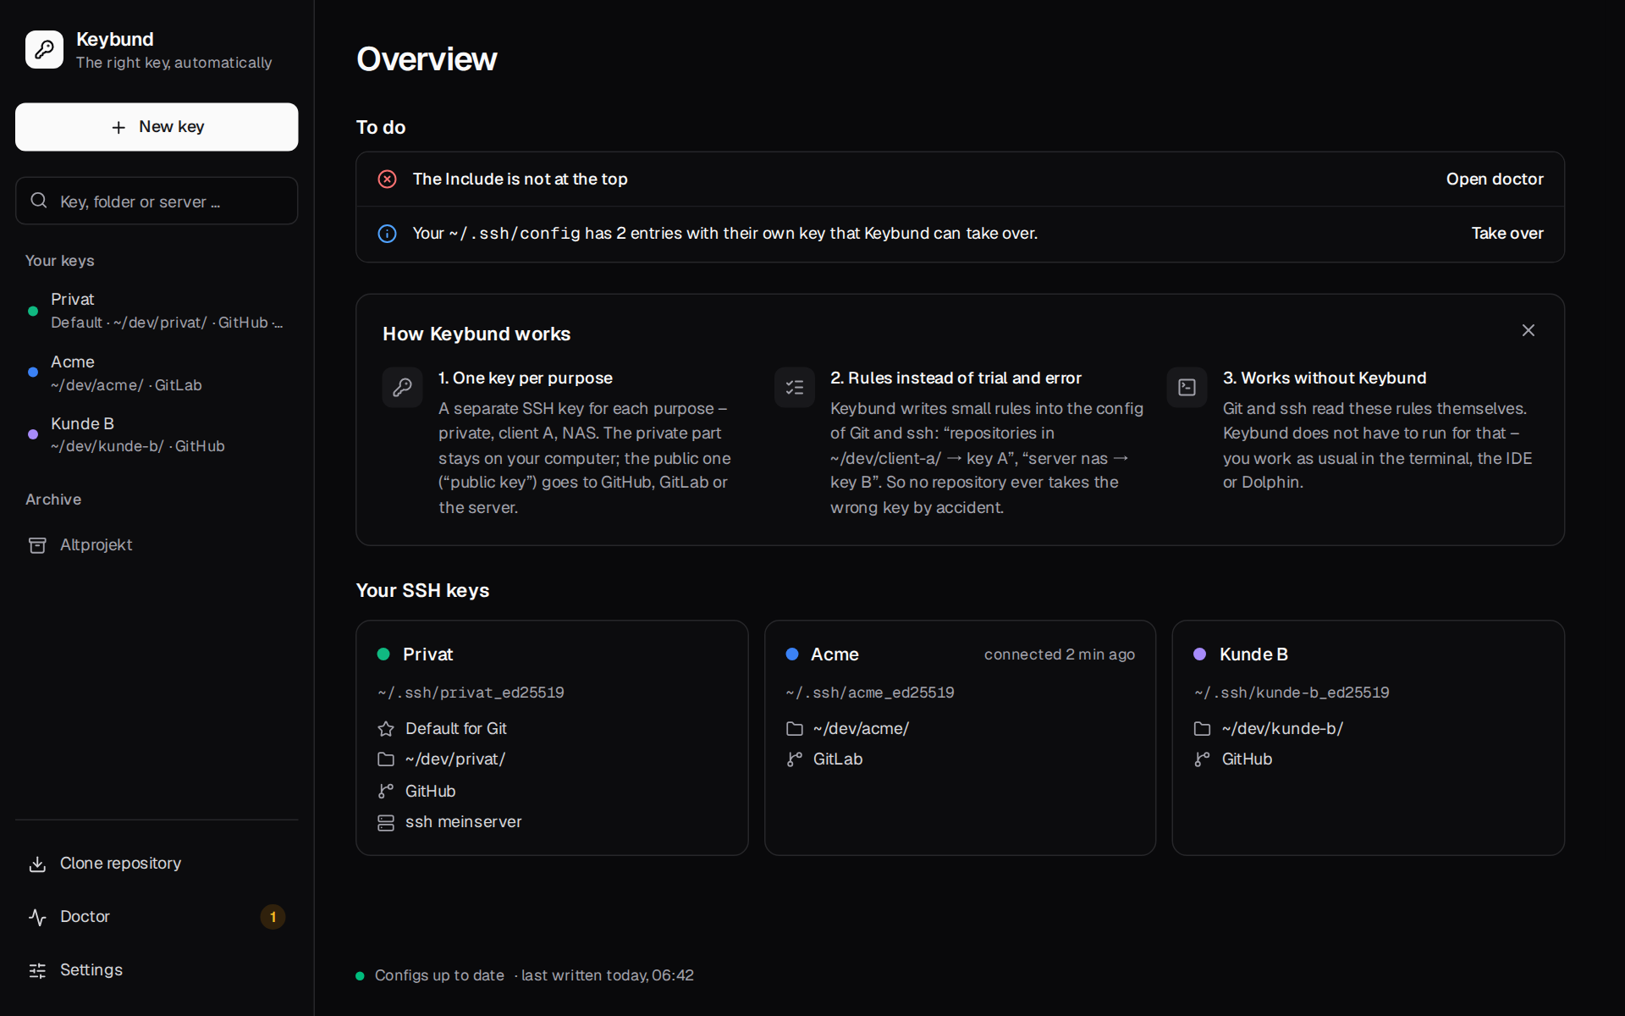
Task: Click the server icon beside ssh meinserver
Action: pos(386,823)
